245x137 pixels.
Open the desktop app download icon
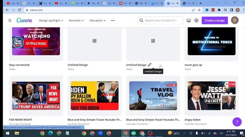[189, 20]
